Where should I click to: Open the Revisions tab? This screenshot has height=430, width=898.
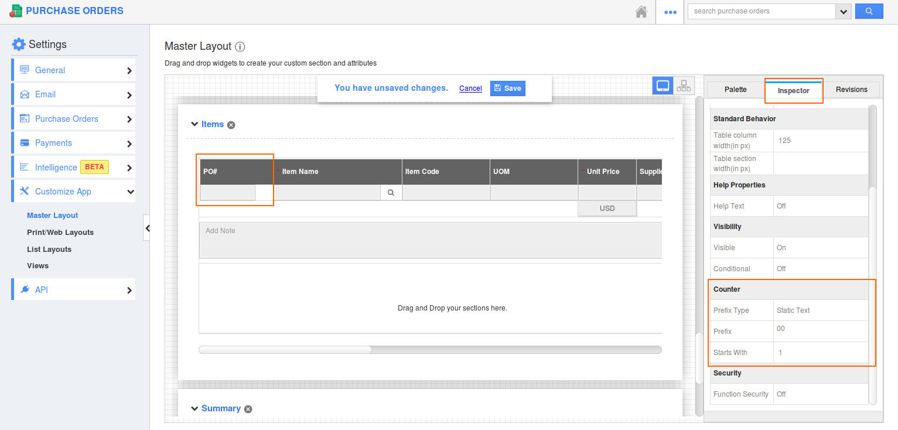(851, 90)
